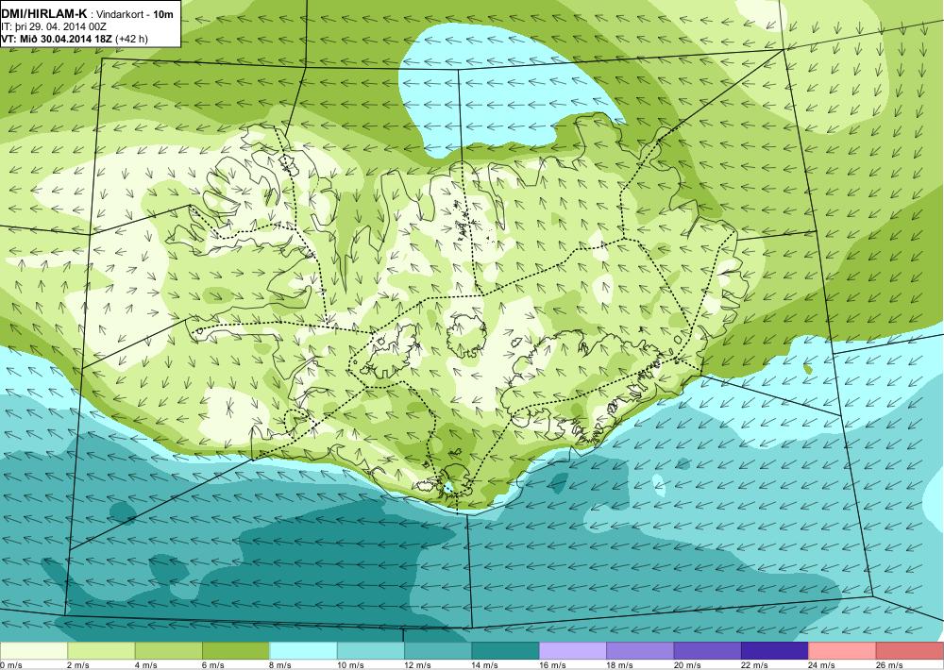944x670 pixels.
Task: Select the red legend swatch above 26 m/s
Action: point(910,651)
